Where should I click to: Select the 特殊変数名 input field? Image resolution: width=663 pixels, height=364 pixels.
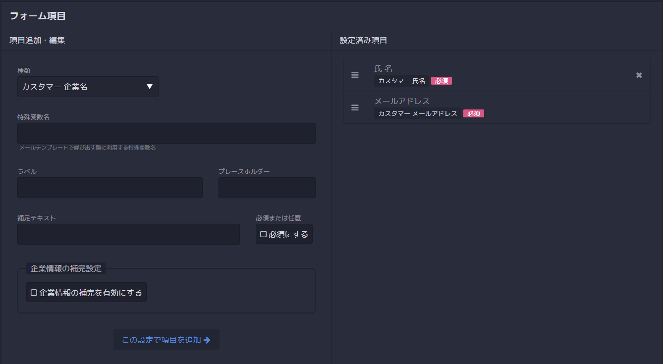[166, 133]
